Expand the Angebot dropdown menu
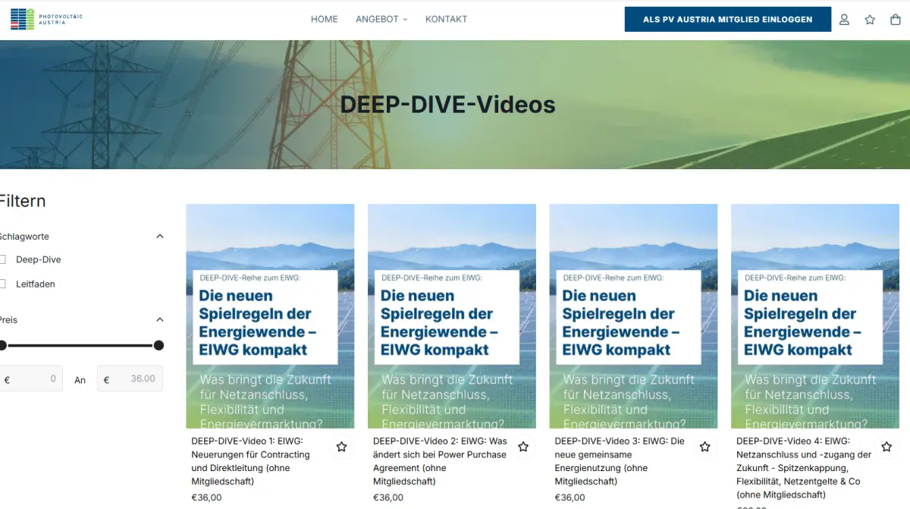Image resolution: width=910 pixels, height=509 pixels. pyautogui.click(x=381, y=19)
